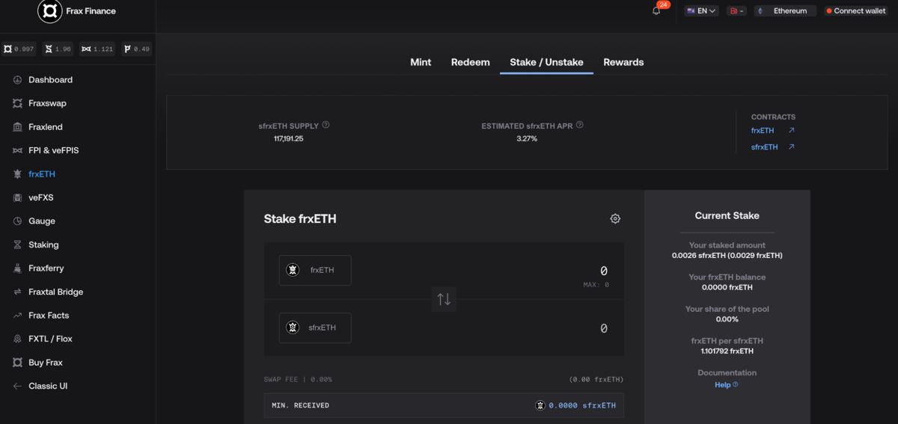Click ESTIMATED sfrxETH APR info icon
This screenshot has height=424, width=898.
[x=580, y=125]
